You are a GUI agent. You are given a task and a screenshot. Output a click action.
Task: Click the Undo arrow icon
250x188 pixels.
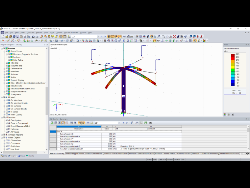[33, 37]
